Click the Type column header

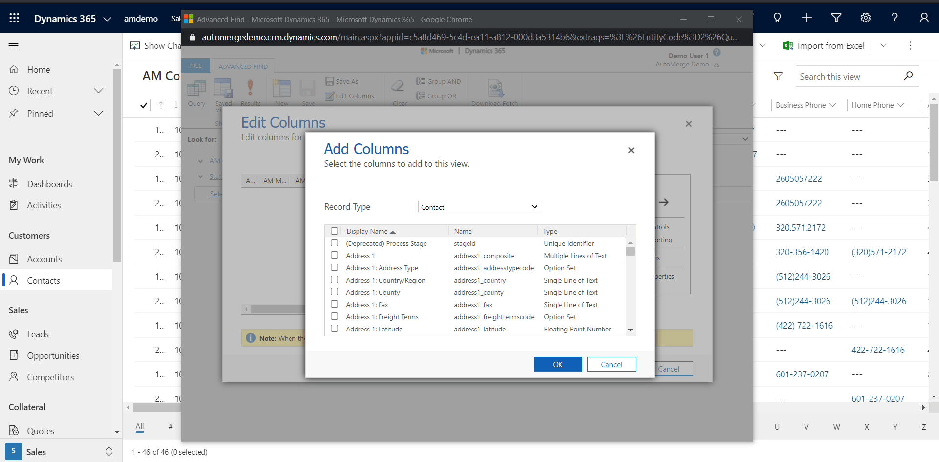tap(550, 231)
